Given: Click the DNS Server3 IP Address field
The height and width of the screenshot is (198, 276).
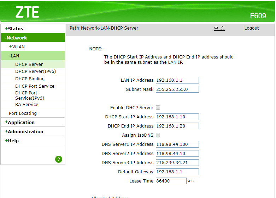Looking at the screenshot, I should 177,162.
